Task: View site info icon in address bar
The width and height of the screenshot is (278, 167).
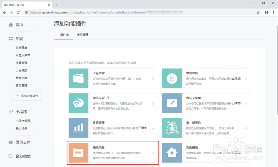Action: click(x=26, y=12)
